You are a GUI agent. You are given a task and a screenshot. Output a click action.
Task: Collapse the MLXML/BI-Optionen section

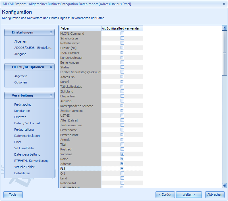51,67
